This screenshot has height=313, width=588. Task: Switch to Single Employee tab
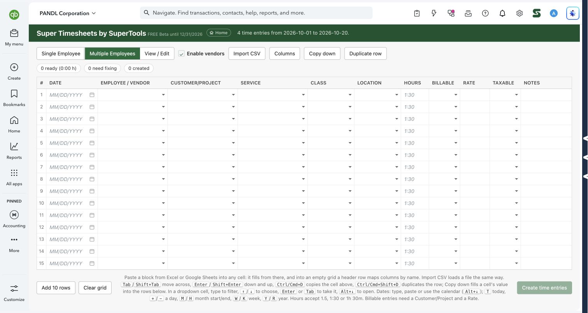point(61,54)
